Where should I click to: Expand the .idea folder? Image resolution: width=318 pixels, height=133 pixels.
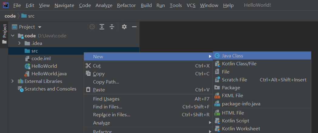(19, 43)
